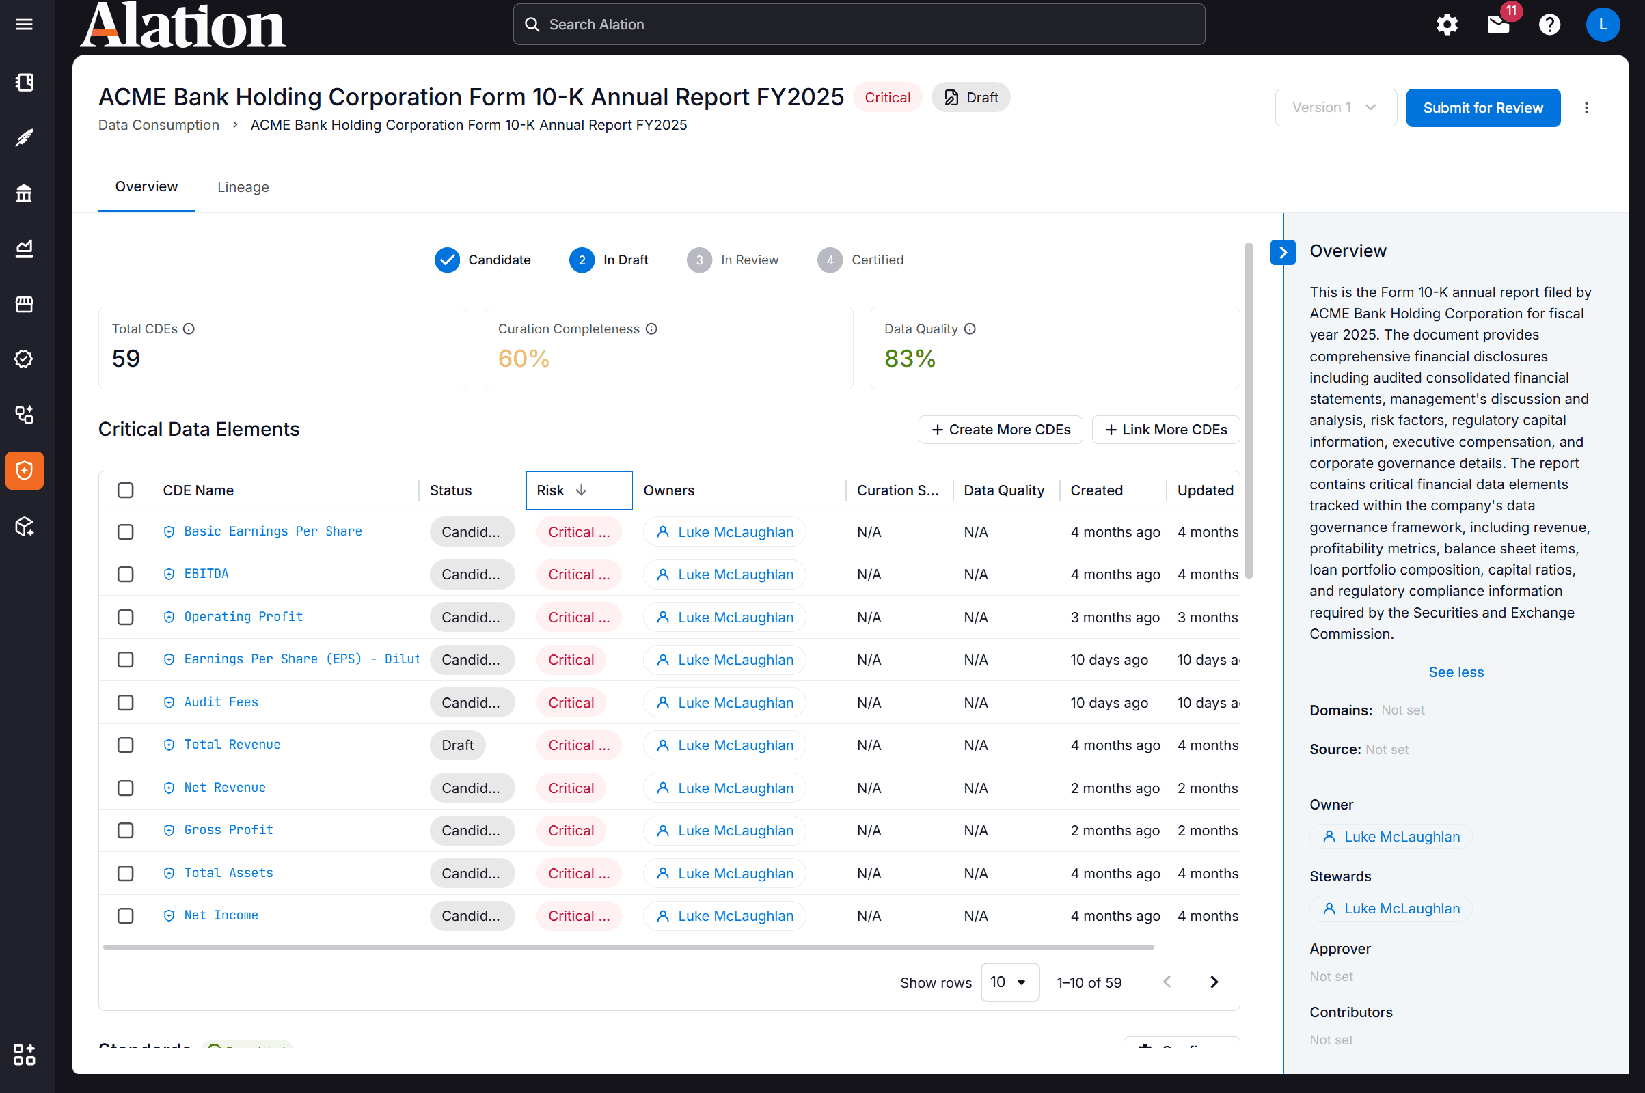Click the Critical badge in header

pyautogui.click(x=887, y=98)
